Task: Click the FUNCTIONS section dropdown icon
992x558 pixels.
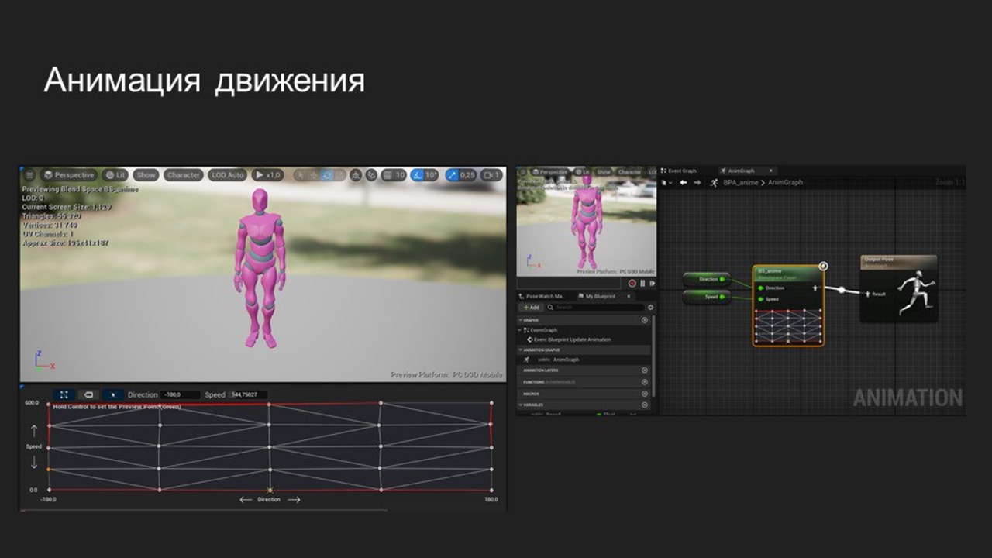Action: pyautogui.click(x=645, y=382)
